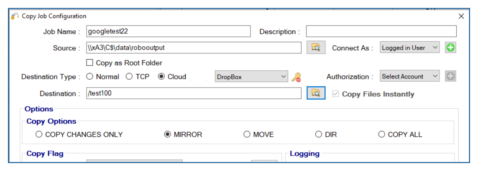Choose the COPY ALL option
This screenshot has width=478, height=171.
(x=381, y=134)
